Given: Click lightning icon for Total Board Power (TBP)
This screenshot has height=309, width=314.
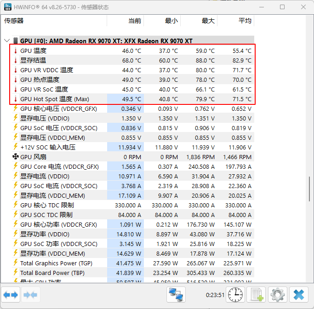Looking at the screenshot, I should [16, 272].
